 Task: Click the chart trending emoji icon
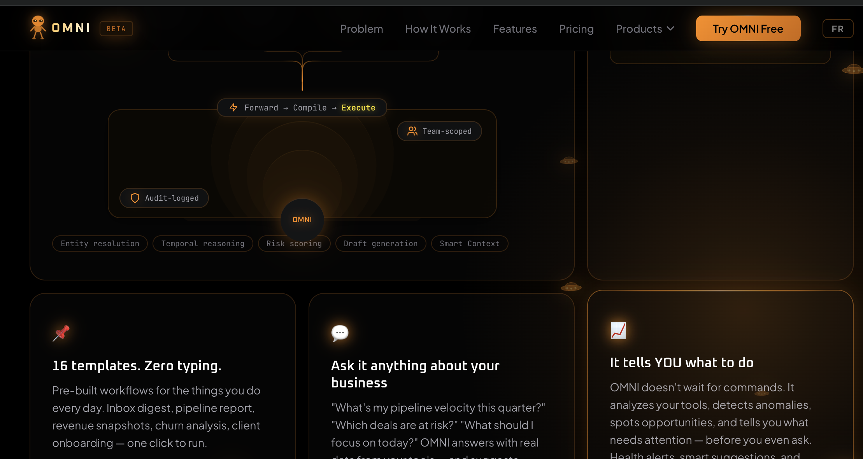618,330
